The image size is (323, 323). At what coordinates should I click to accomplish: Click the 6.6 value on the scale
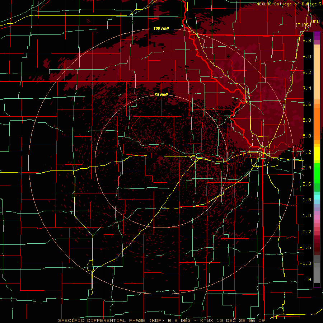[x=307, y=104]
